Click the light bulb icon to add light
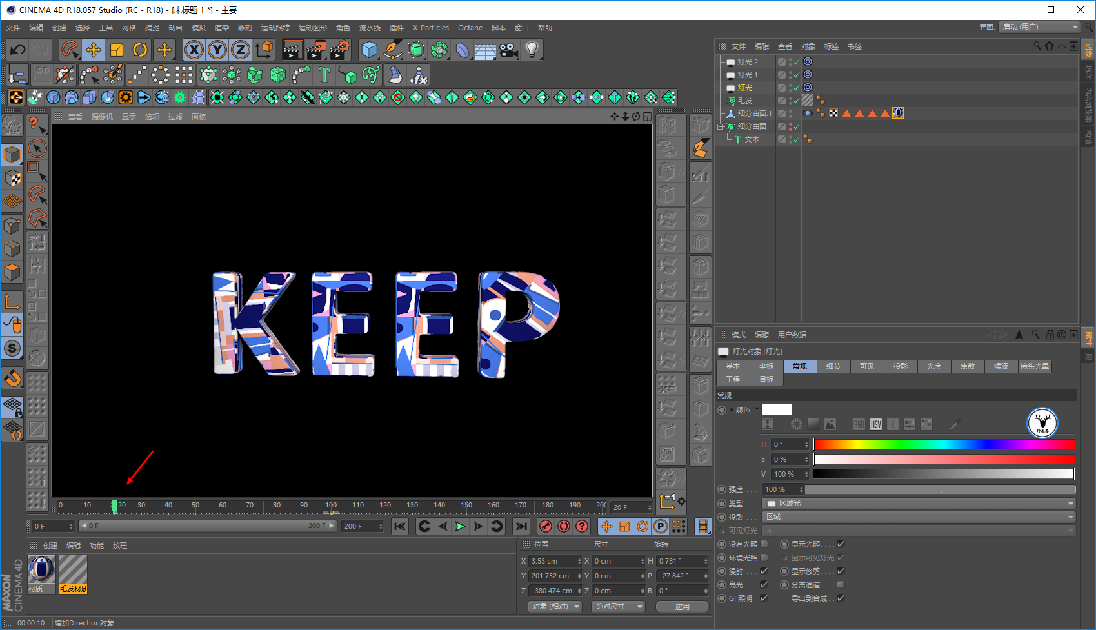1096x630 pixels. (x=532, y=50)
